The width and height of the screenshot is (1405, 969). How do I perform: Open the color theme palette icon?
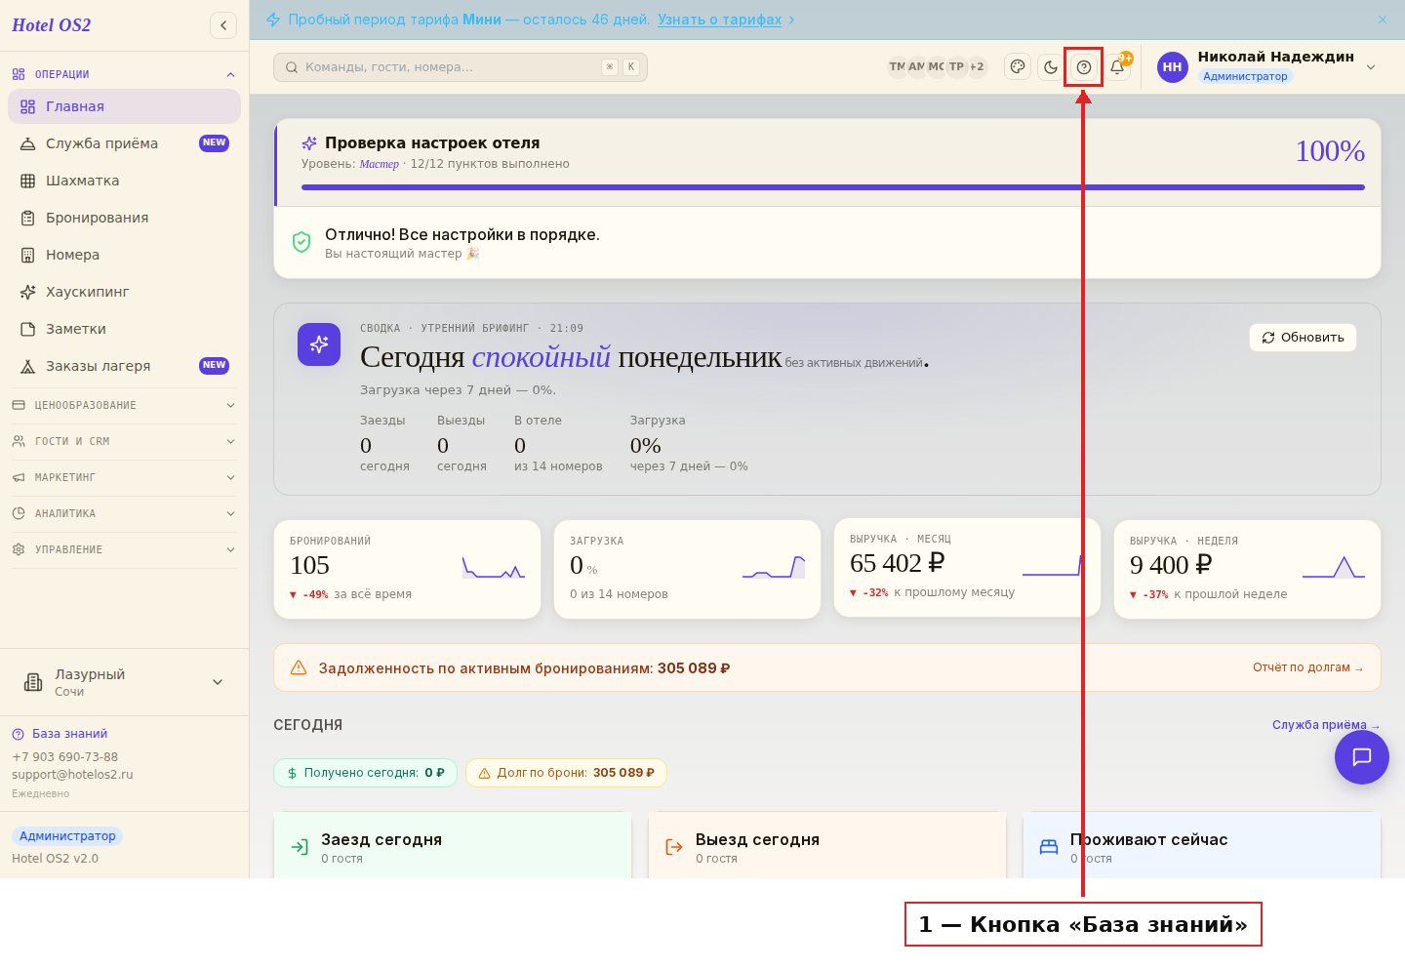pos(1018,66)
